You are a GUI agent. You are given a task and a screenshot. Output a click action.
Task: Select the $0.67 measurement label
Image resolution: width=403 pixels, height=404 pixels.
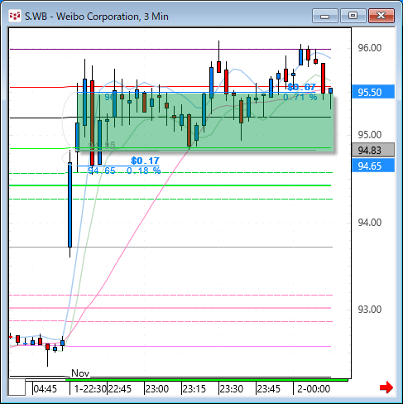pos(301,87)
